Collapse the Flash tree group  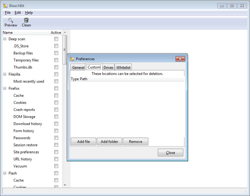tap(5, 173)
